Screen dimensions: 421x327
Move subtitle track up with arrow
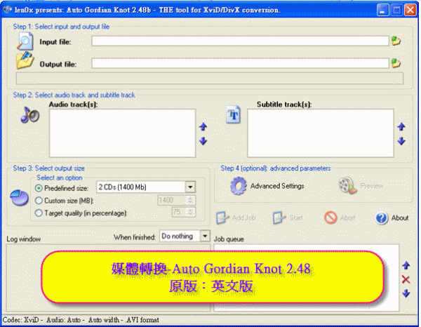[x=401, y=127]
